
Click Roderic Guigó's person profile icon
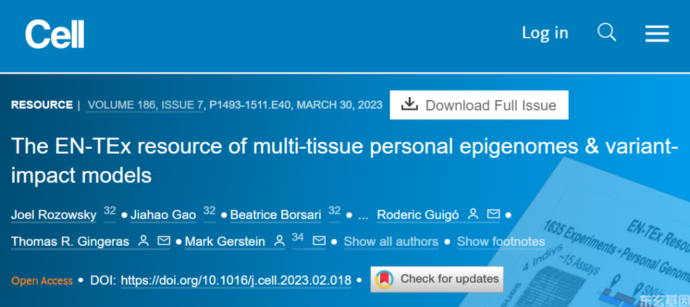(473, 214)
